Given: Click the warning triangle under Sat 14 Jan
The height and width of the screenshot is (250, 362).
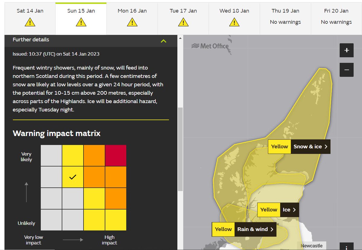Looking at the screenshot, I should pos(30,22).
